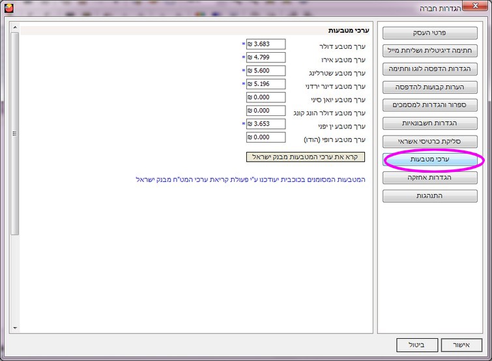Viewport: 492px width, 361px height.
Task: Open סליקת כרטיסי אשראי section
Action: pos(429,141)
